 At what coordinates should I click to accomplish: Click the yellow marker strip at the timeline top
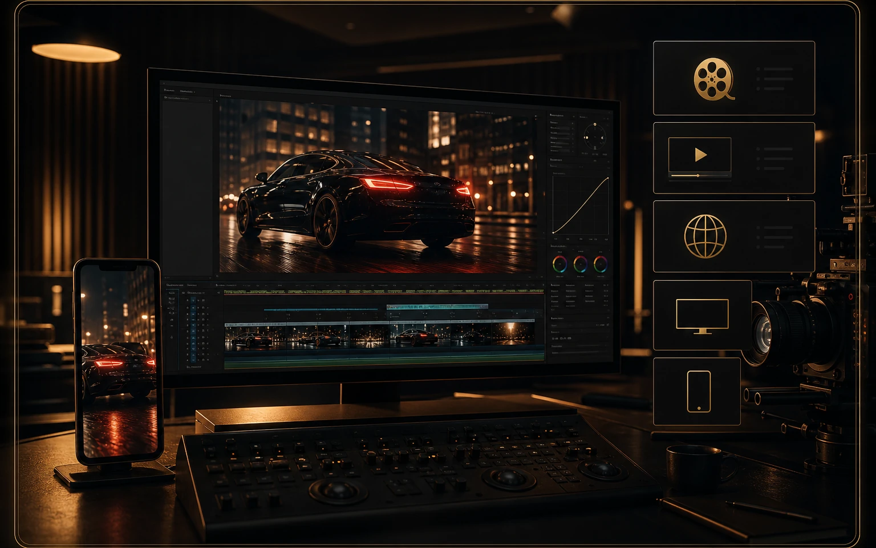[x=384, y=292]
